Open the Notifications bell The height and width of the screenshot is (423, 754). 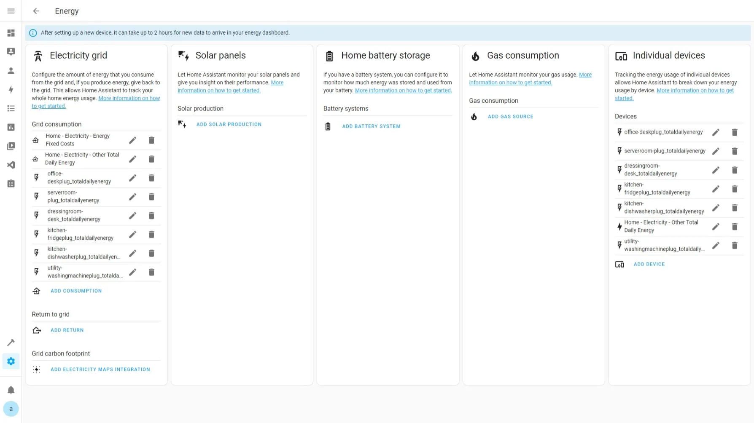[11, 390]
